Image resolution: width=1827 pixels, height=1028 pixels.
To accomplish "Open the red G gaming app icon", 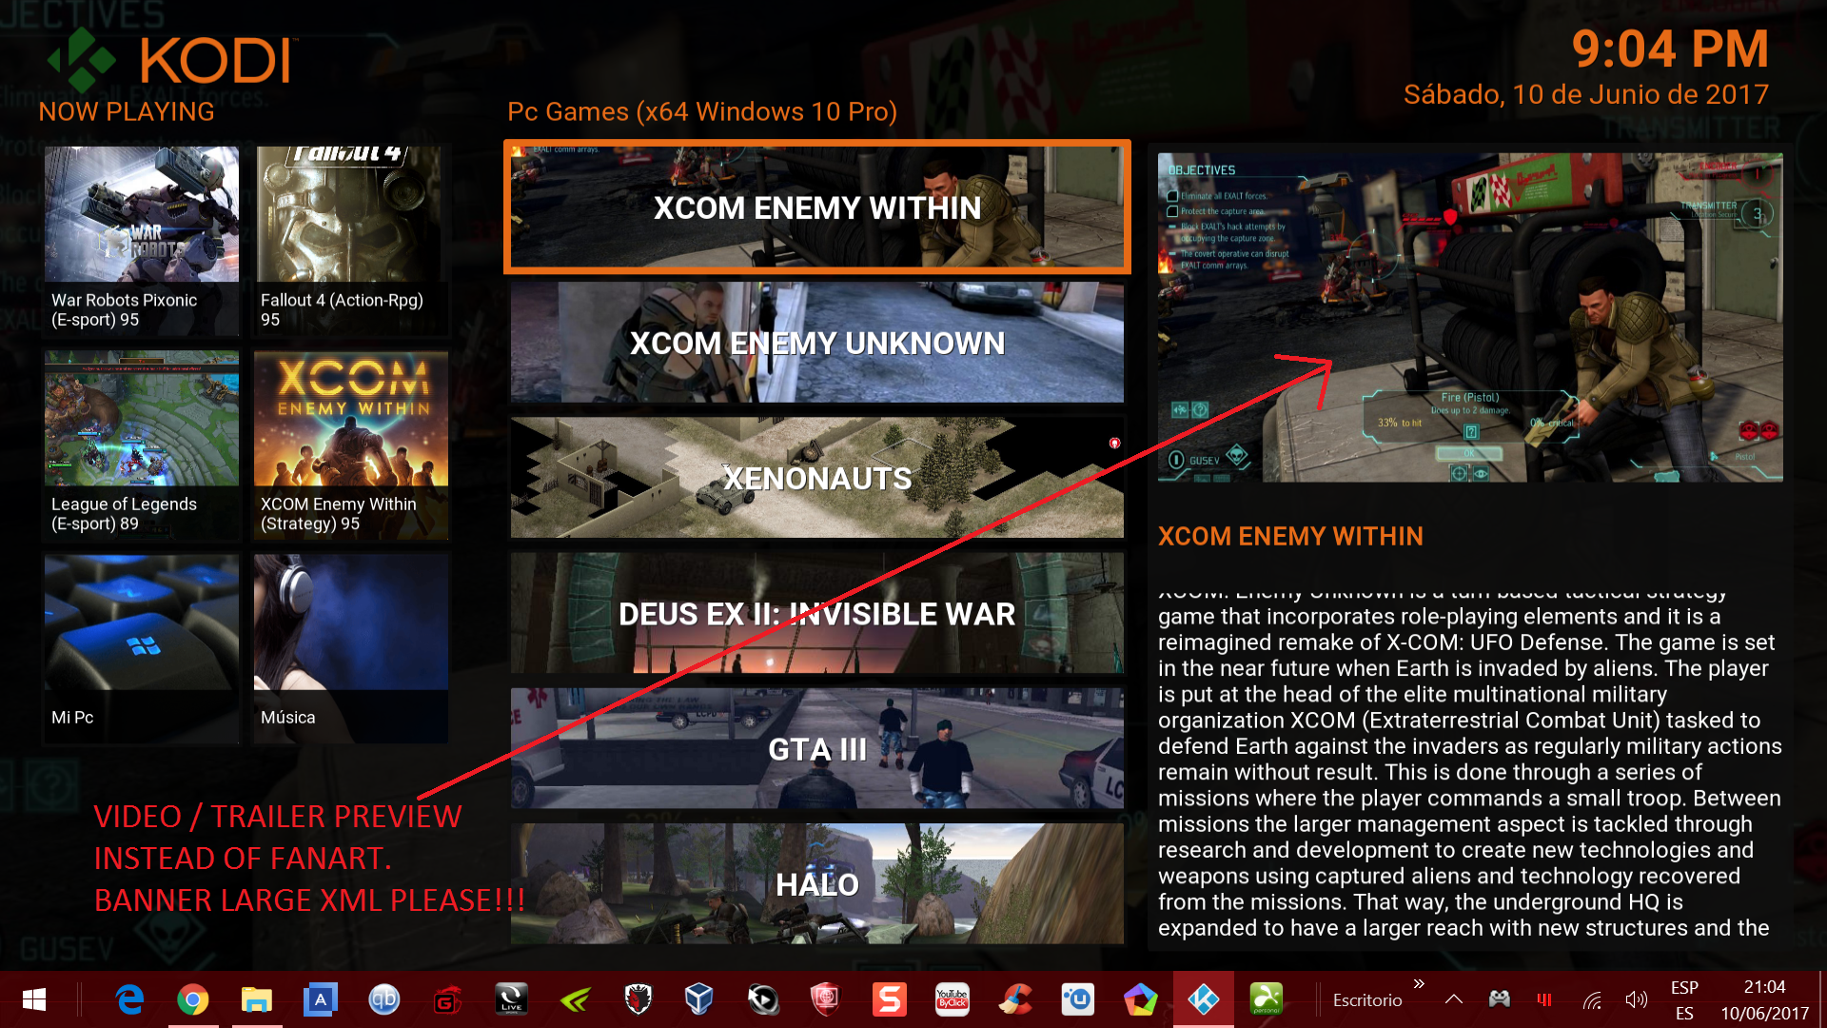I will pyautogui.click(x=447, y=999).
